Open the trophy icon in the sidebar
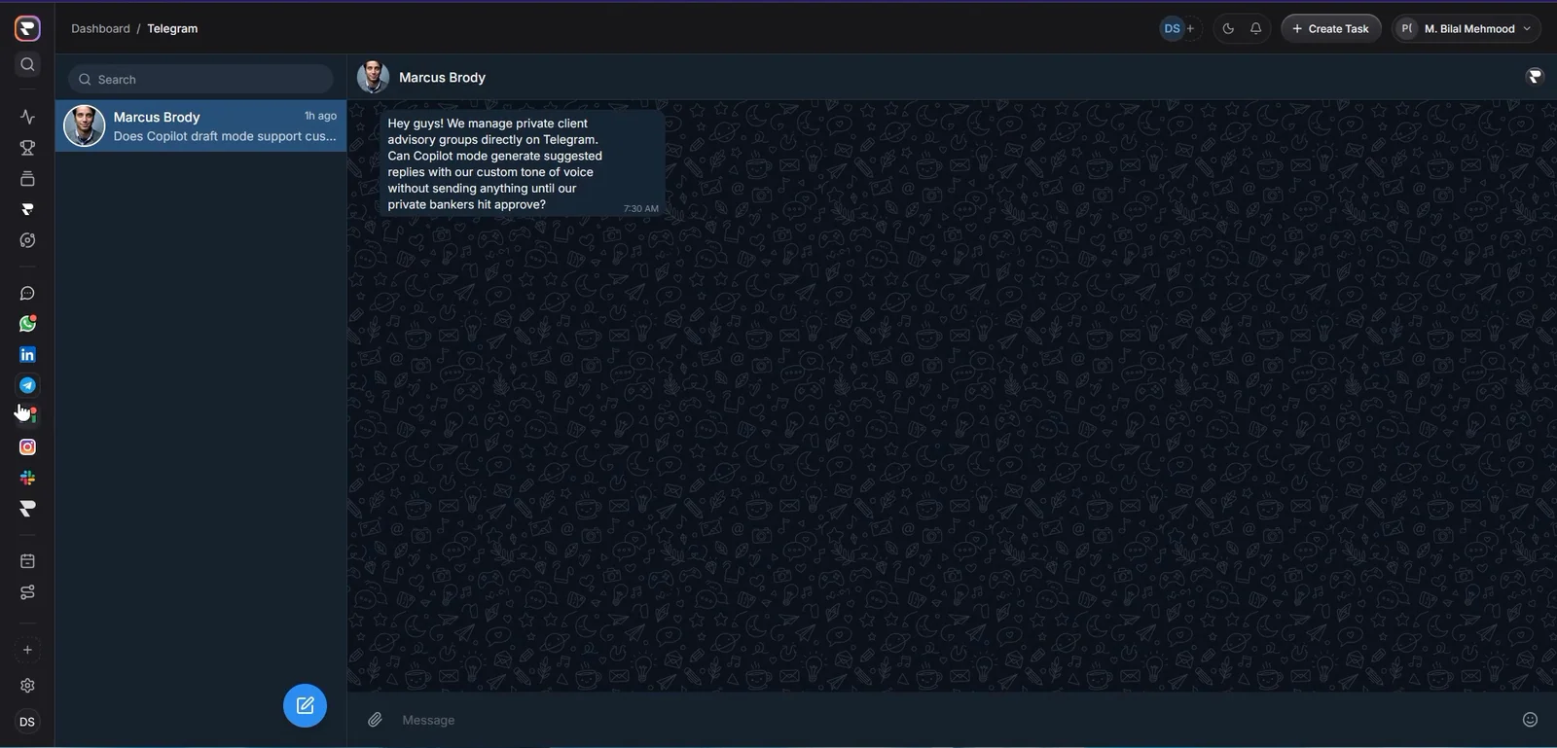1557x748 pixels. coord(27,148)
